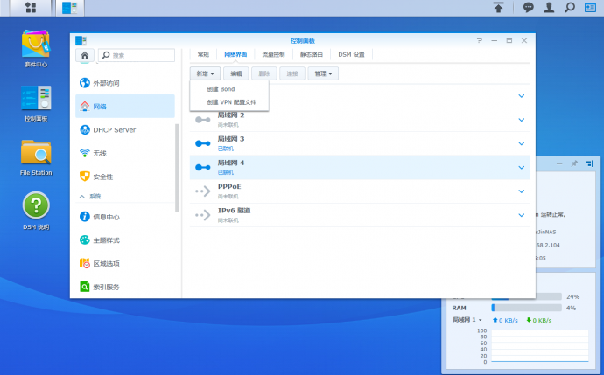
Task: Collapse the 系统 sidebar section
Action: click(83, 197)
